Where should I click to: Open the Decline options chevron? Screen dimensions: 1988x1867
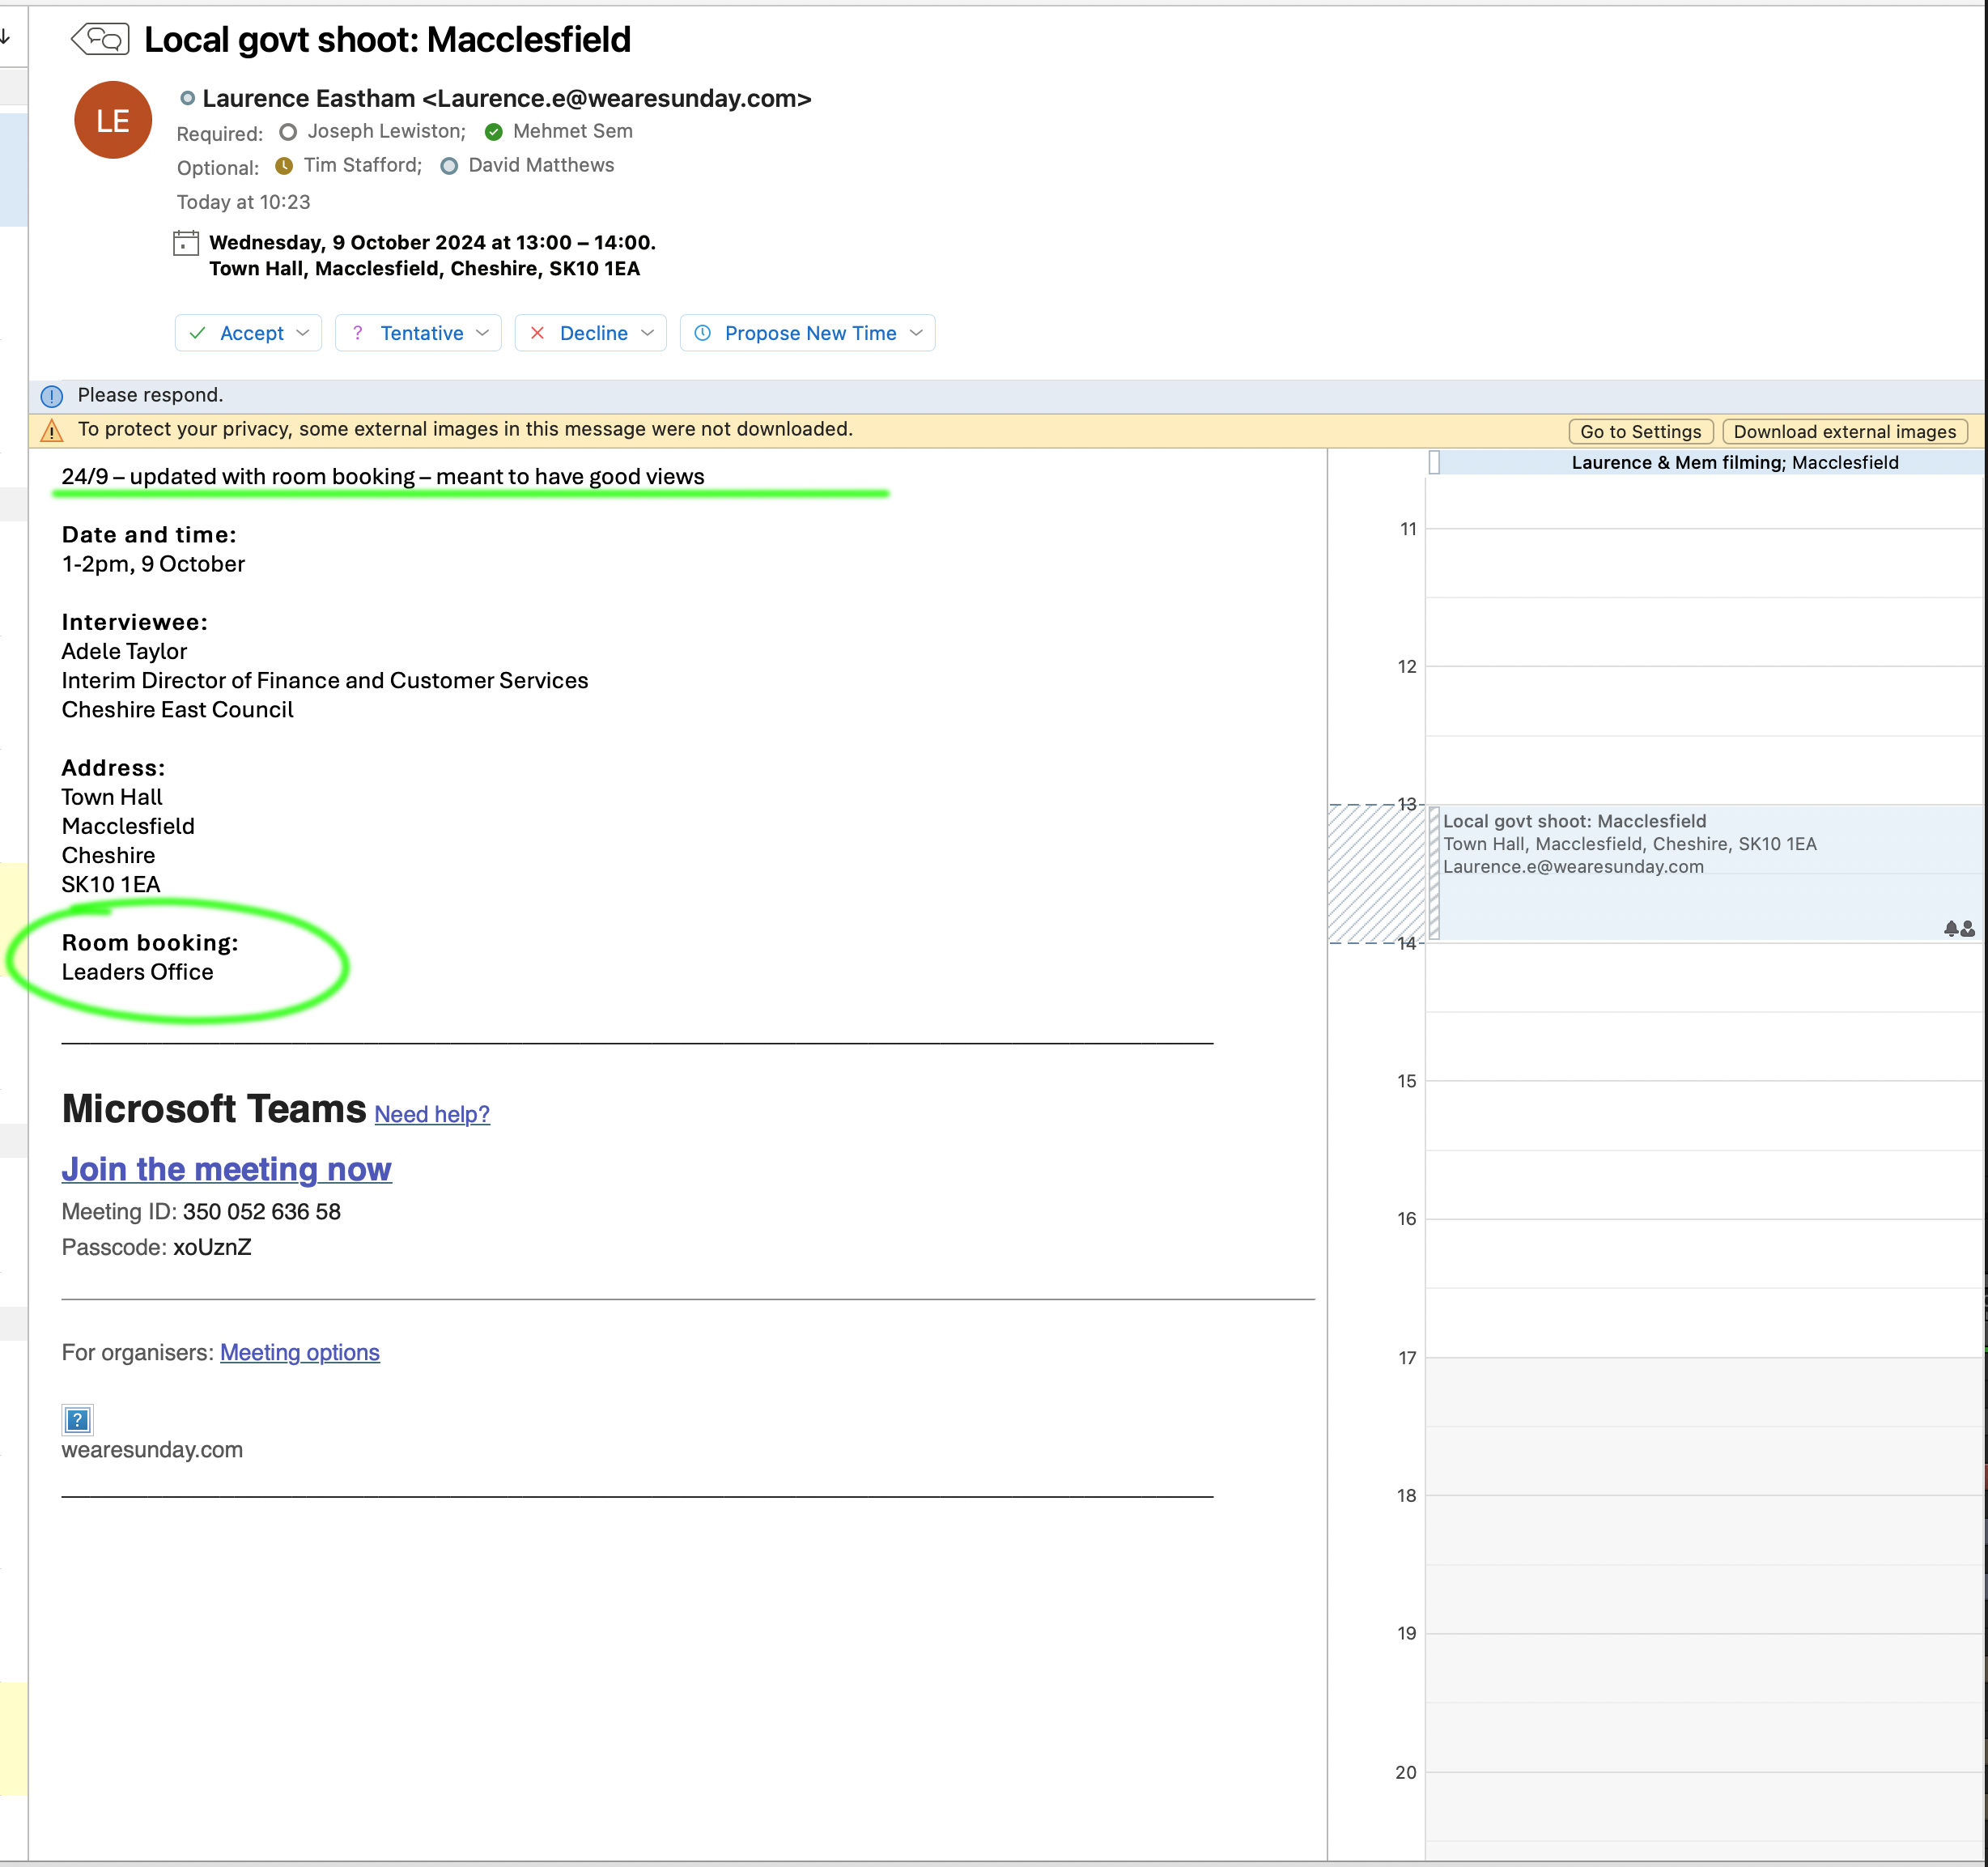[x=647, y=333]
